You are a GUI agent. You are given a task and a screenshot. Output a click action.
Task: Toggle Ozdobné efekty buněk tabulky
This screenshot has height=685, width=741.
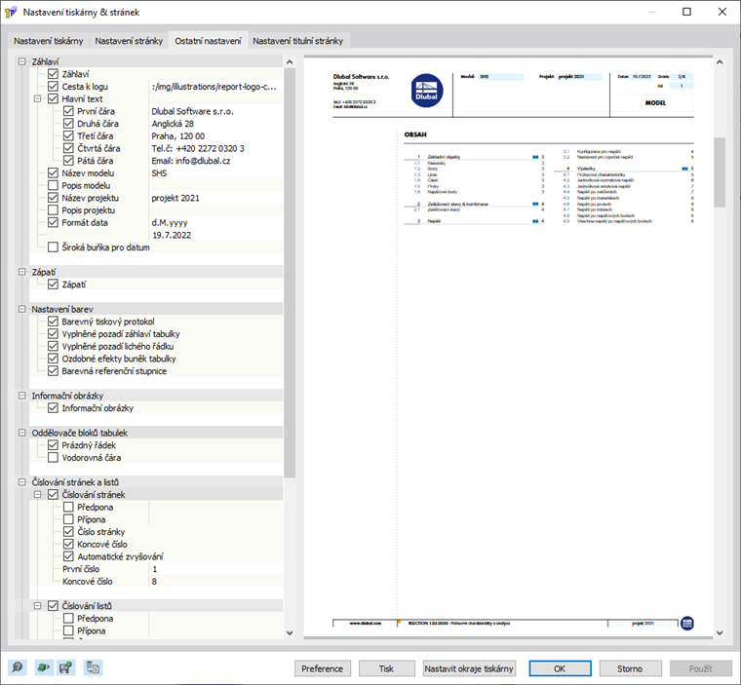click(53, 359)
